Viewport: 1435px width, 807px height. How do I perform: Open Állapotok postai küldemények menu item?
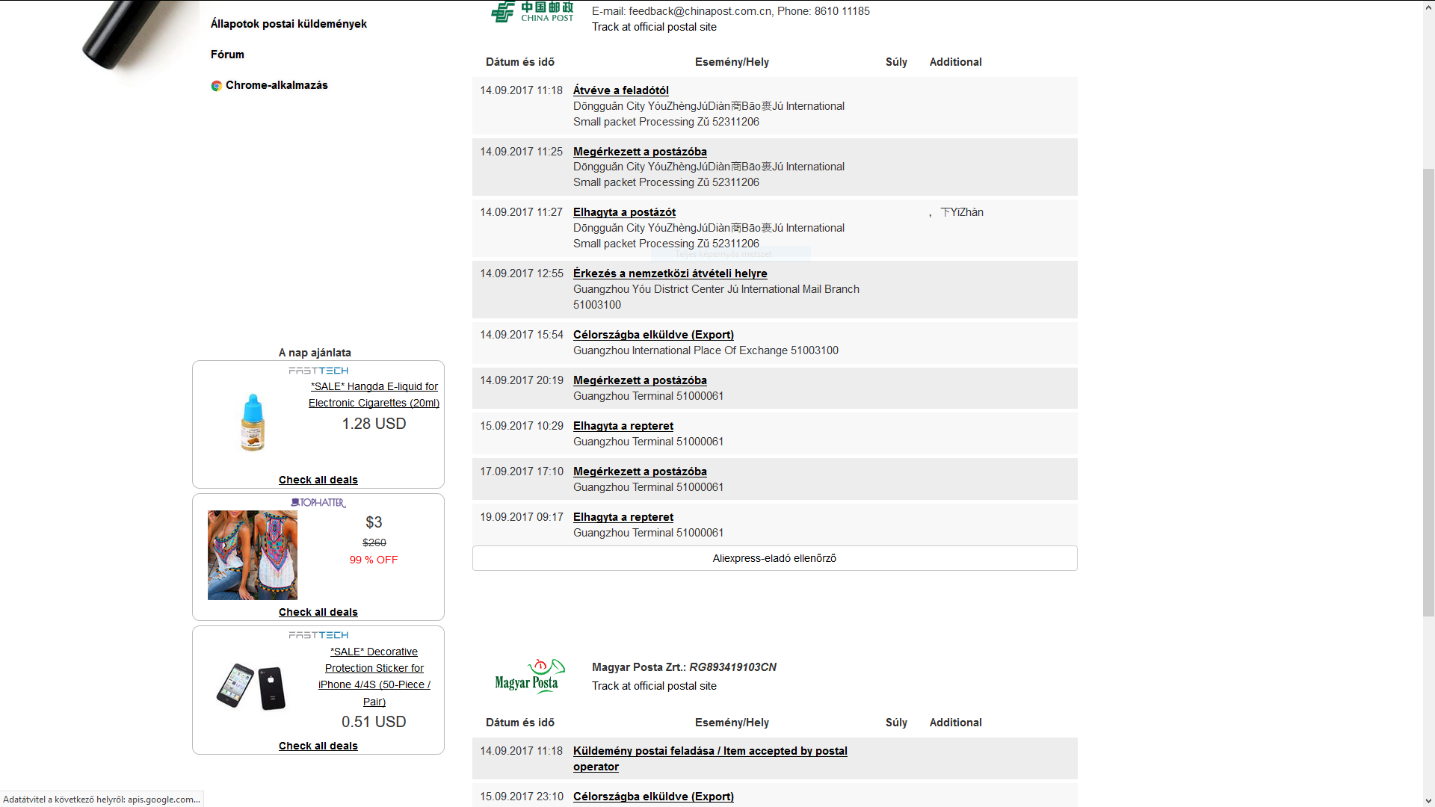[x=288, y=24]
